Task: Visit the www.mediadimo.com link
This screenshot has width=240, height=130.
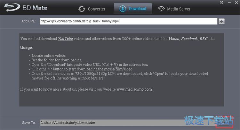Action: pyautogui.click(x=134, y=89)
